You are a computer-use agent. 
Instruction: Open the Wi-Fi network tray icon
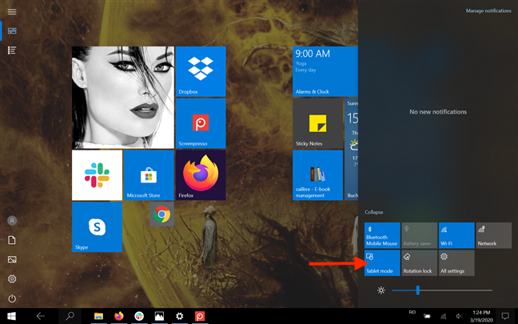(444, 316)
